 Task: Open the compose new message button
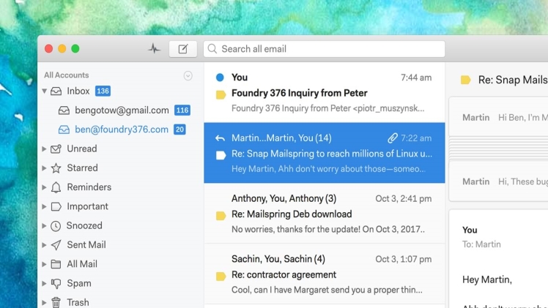[x=182, y=49]
